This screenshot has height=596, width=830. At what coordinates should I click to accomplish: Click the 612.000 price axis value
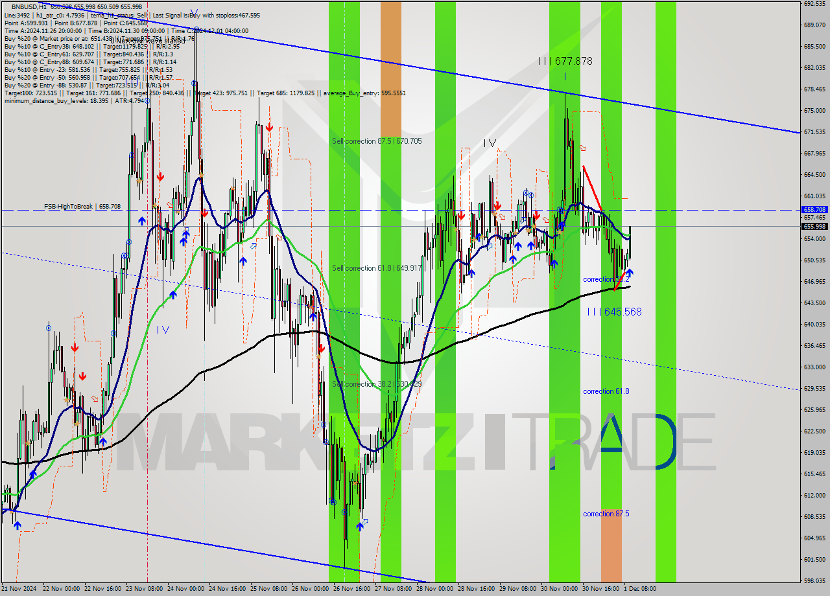coord(814,496)
